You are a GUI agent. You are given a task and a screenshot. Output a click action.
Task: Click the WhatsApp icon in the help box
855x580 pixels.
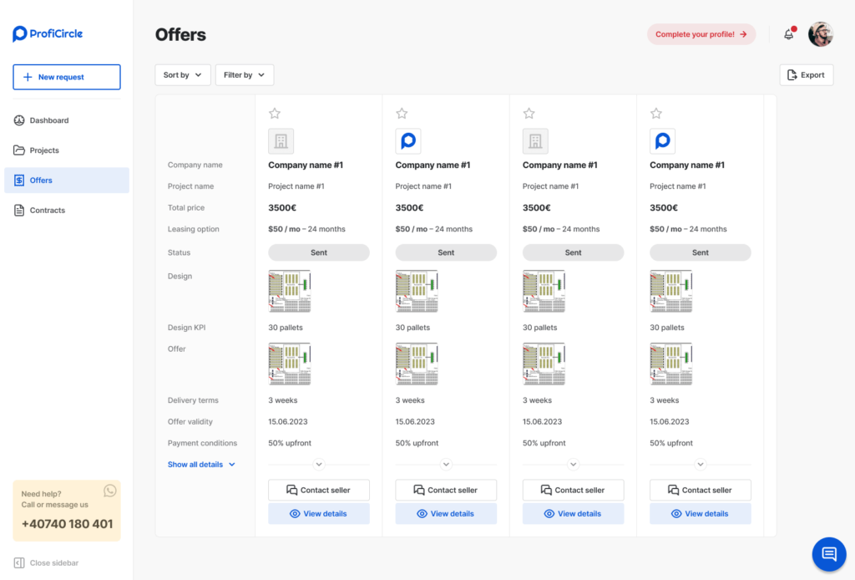tap(109, 492)
